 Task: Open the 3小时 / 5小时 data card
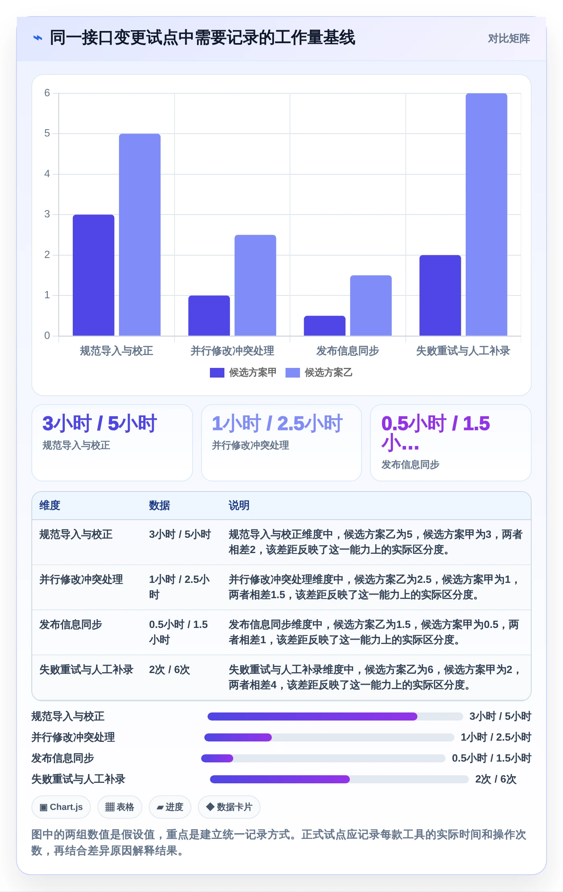point(112,443)
